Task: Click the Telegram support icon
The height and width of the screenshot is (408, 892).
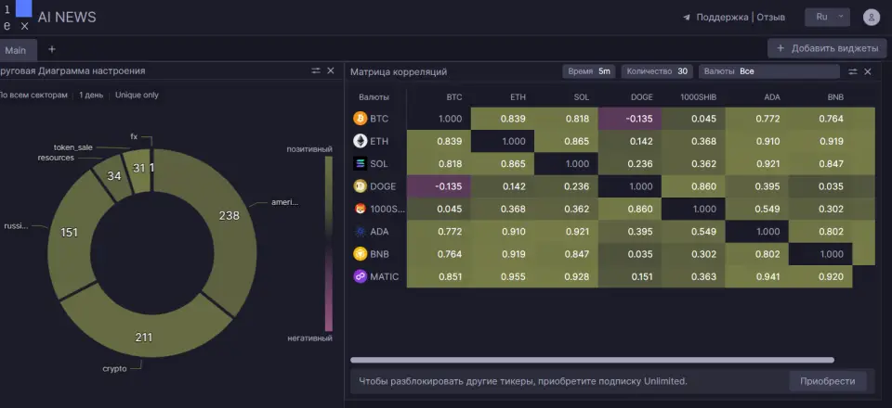Action: point(687,18)
